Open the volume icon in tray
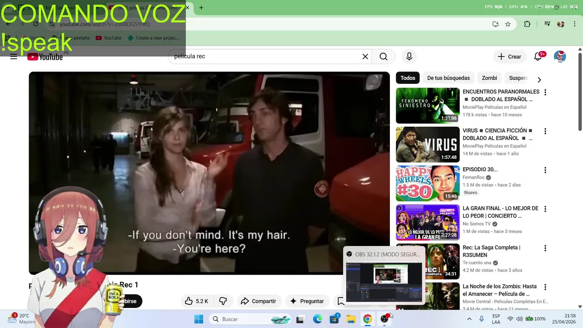 (x=520, y=319)
